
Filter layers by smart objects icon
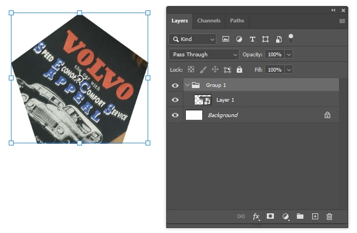click(x=279, y=39)
